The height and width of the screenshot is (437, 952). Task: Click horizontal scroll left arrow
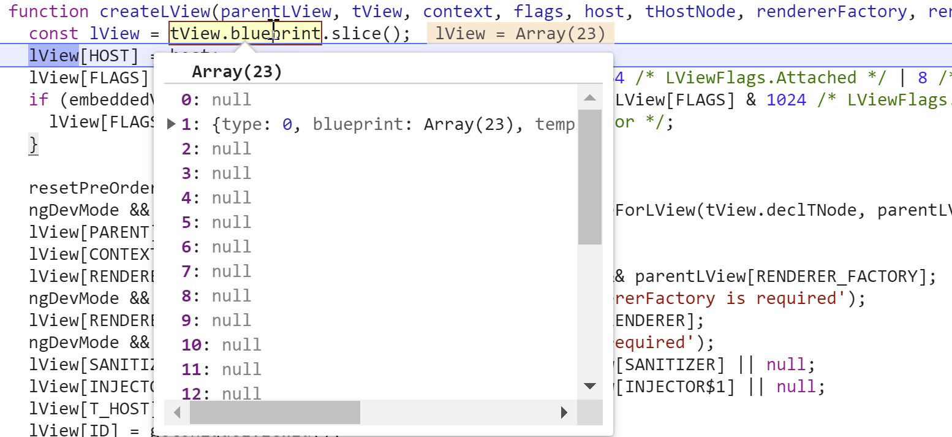pyautogui.click(x=178, y=412)
